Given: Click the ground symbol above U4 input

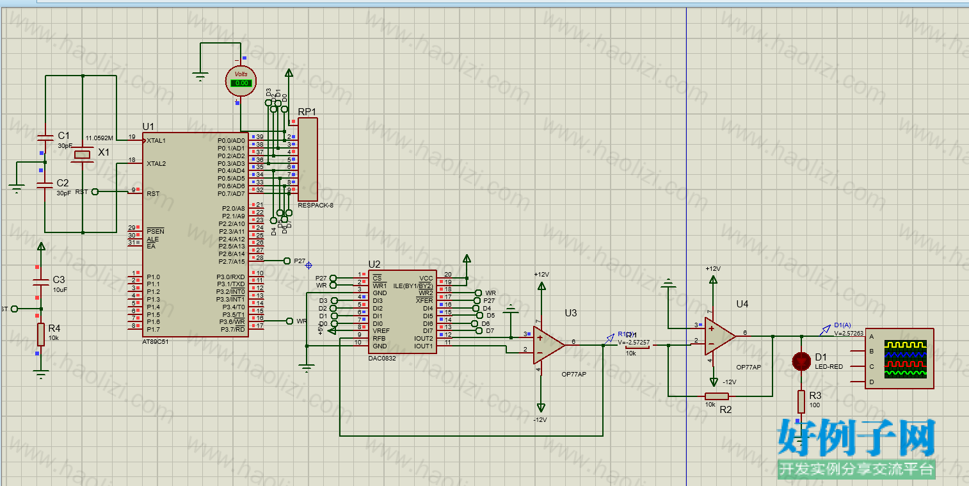Looking at the screenshot, I should [668, 283].
